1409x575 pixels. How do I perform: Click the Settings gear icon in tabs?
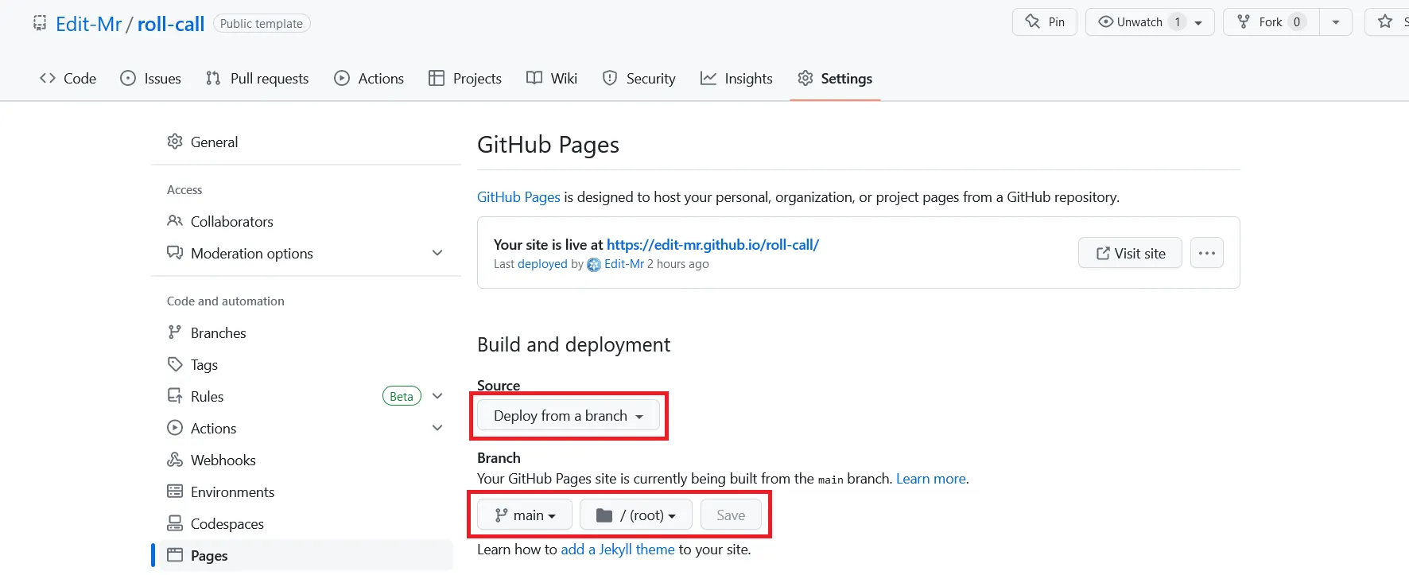click(x=805, y=78)
